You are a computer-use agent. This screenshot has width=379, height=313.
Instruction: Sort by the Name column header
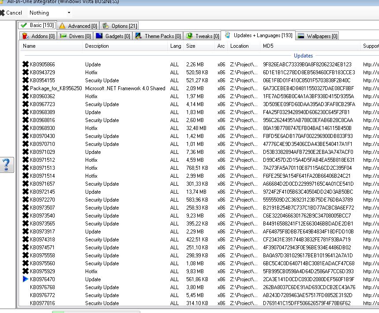tap(51, 46)
